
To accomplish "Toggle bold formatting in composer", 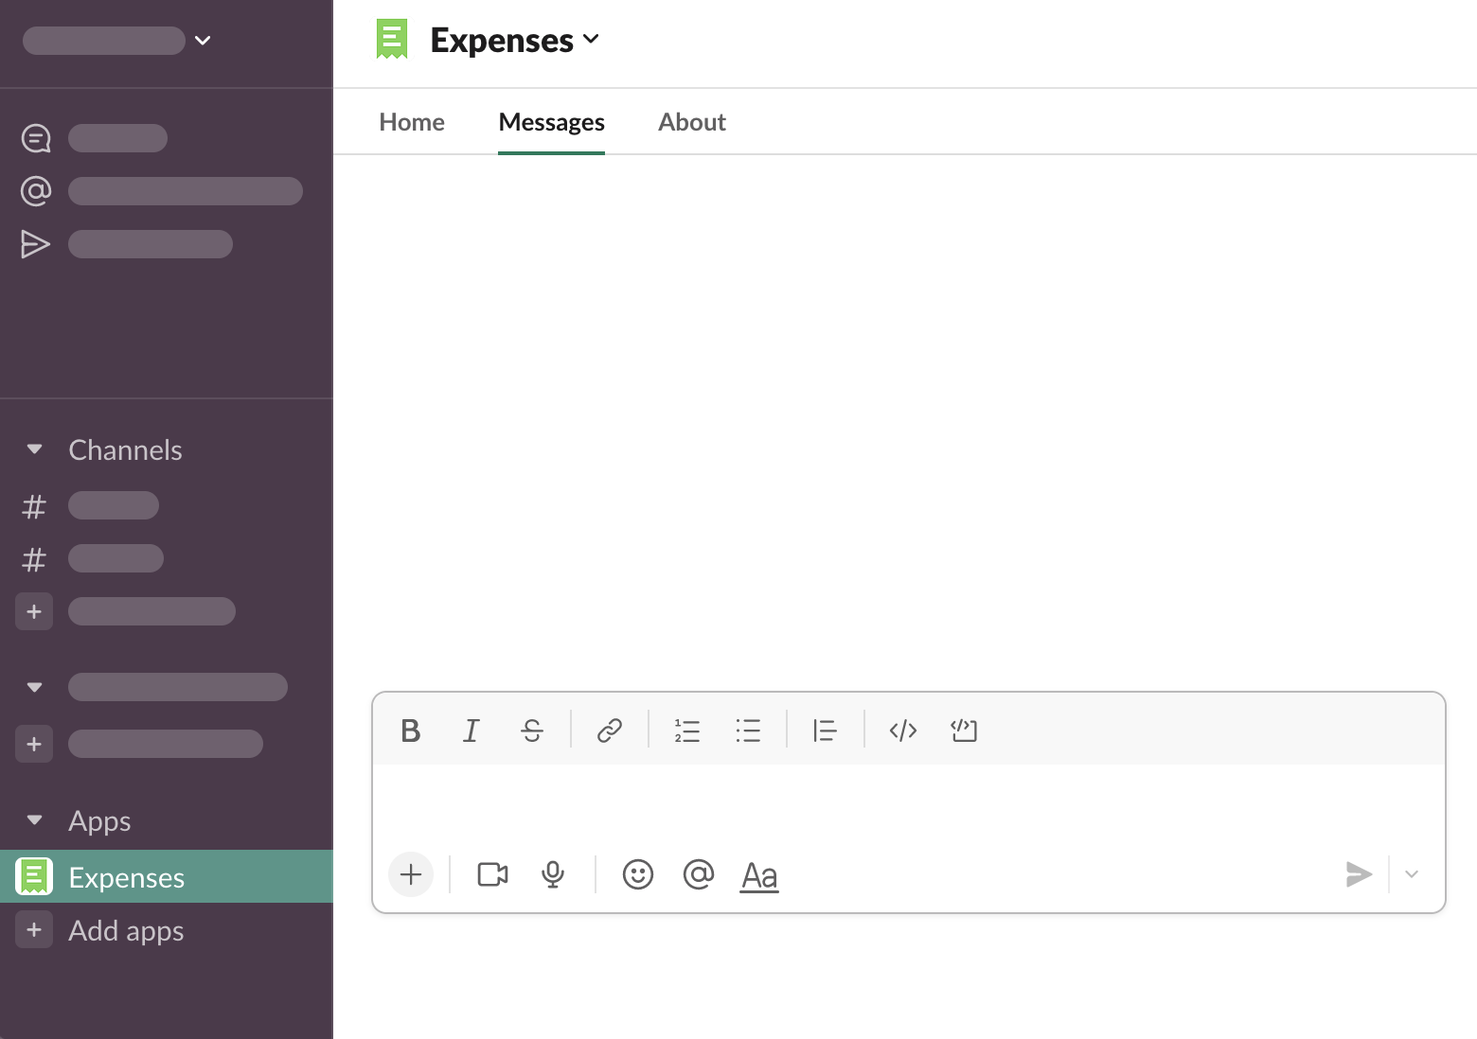I will [x=410, y=731].
